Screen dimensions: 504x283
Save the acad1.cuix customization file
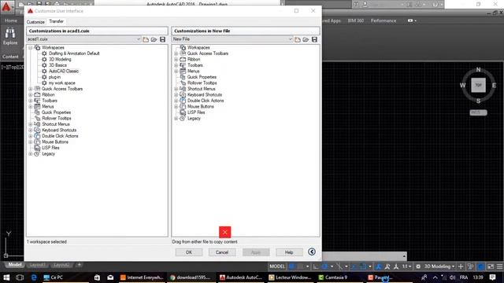(x=163, y=39)
